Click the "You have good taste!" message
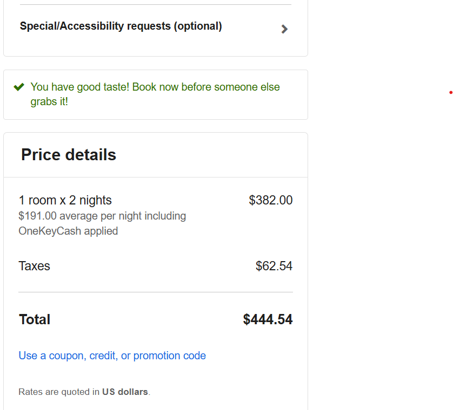 (x=80, y=87)
